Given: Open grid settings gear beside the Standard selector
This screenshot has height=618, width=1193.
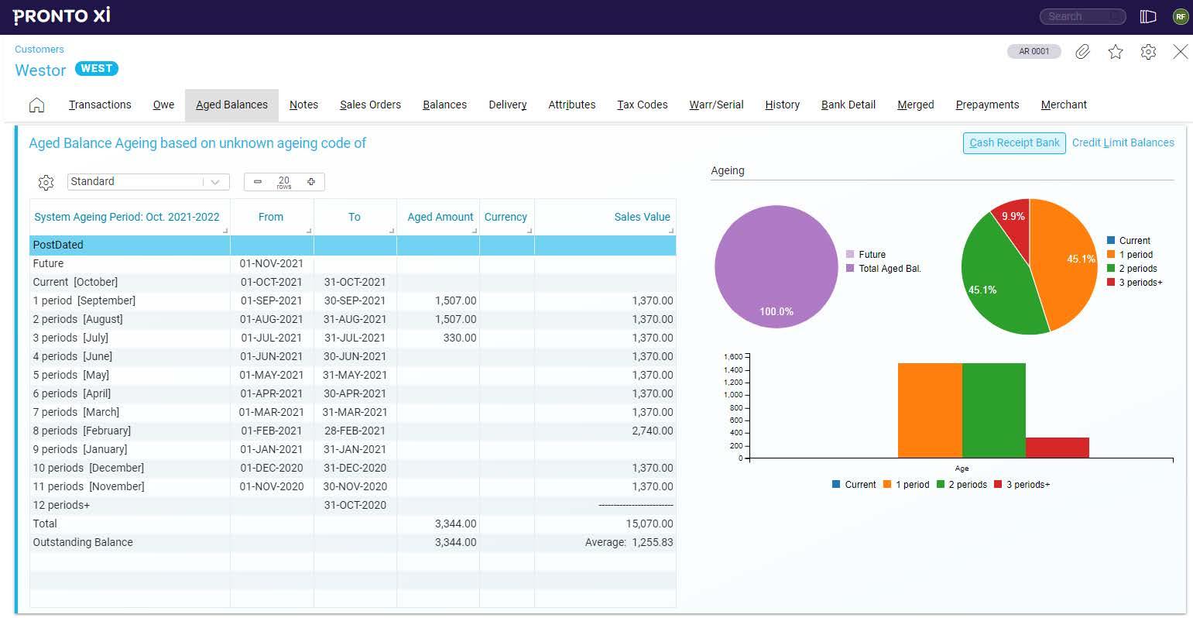Looking at the screenshot, I should [46, 182].
